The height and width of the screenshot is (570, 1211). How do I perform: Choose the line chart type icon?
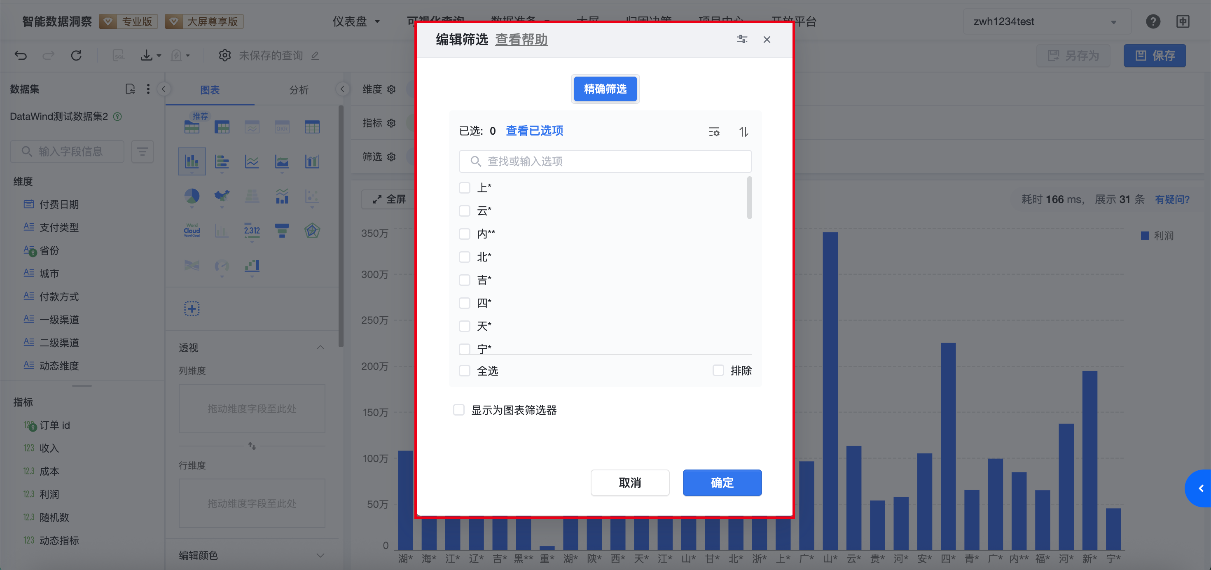[x=252, y=162]
